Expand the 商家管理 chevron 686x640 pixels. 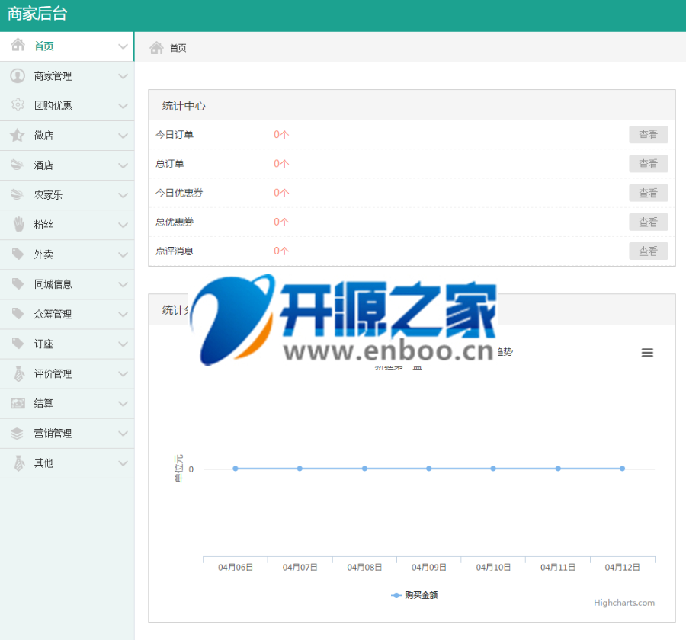click(123, 76)
